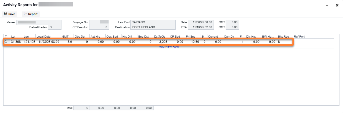343x113 pixels.
Task: Click the Lon column header
Action: coord(29,37)
